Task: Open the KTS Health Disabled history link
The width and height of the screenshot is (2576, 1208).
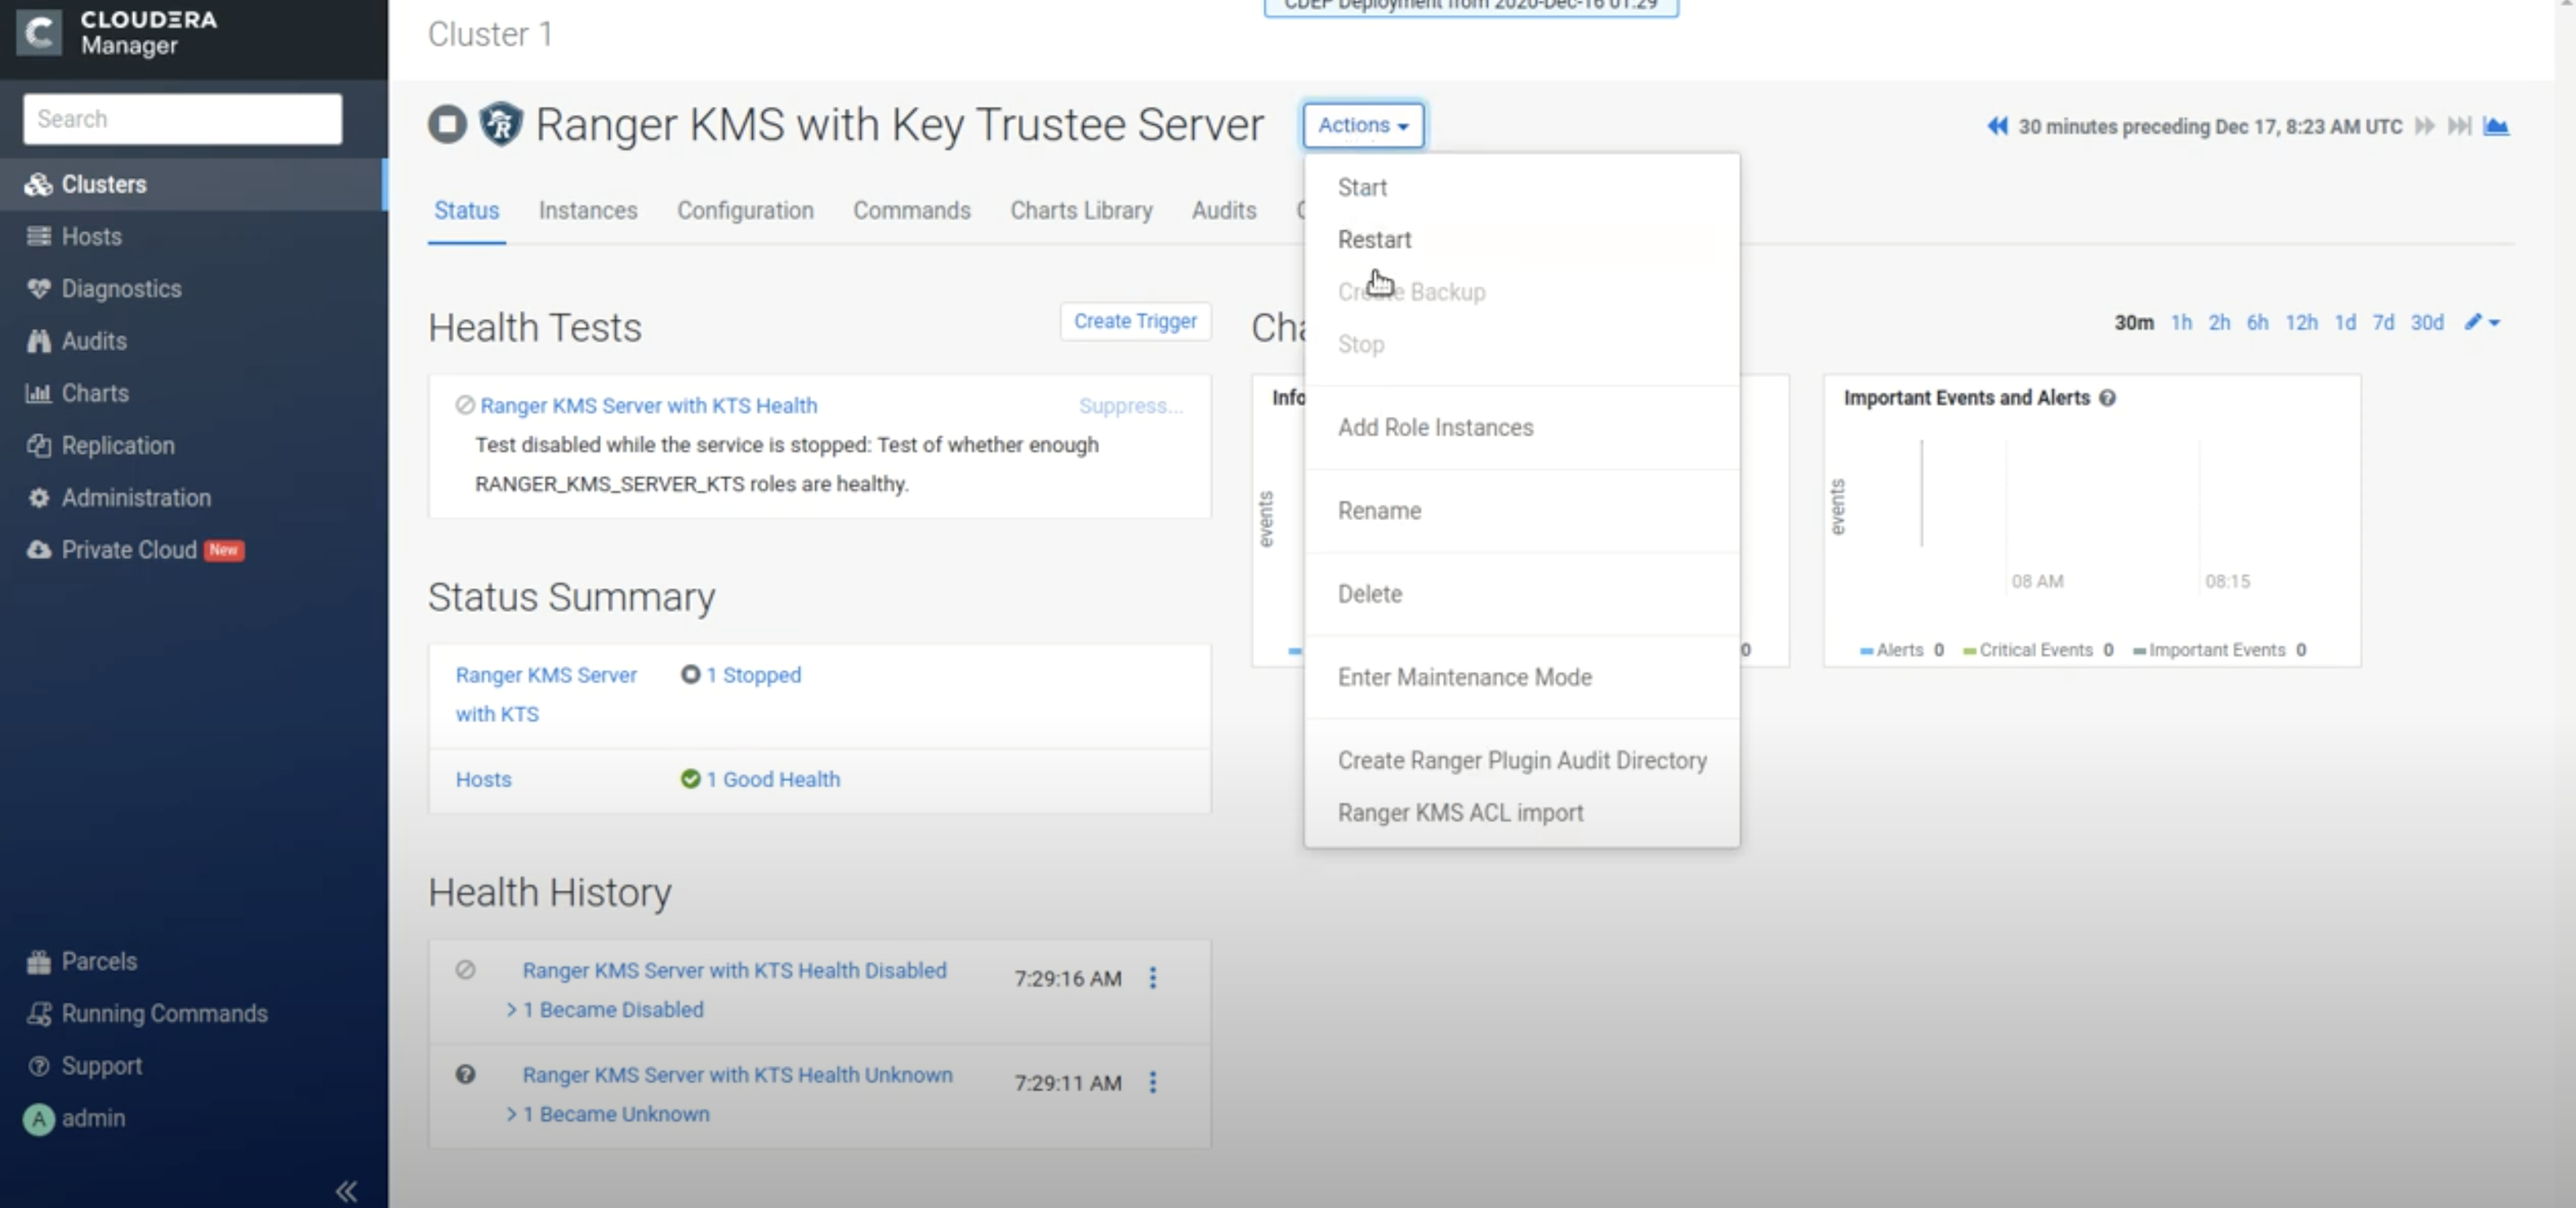Action: click(734, 970)
